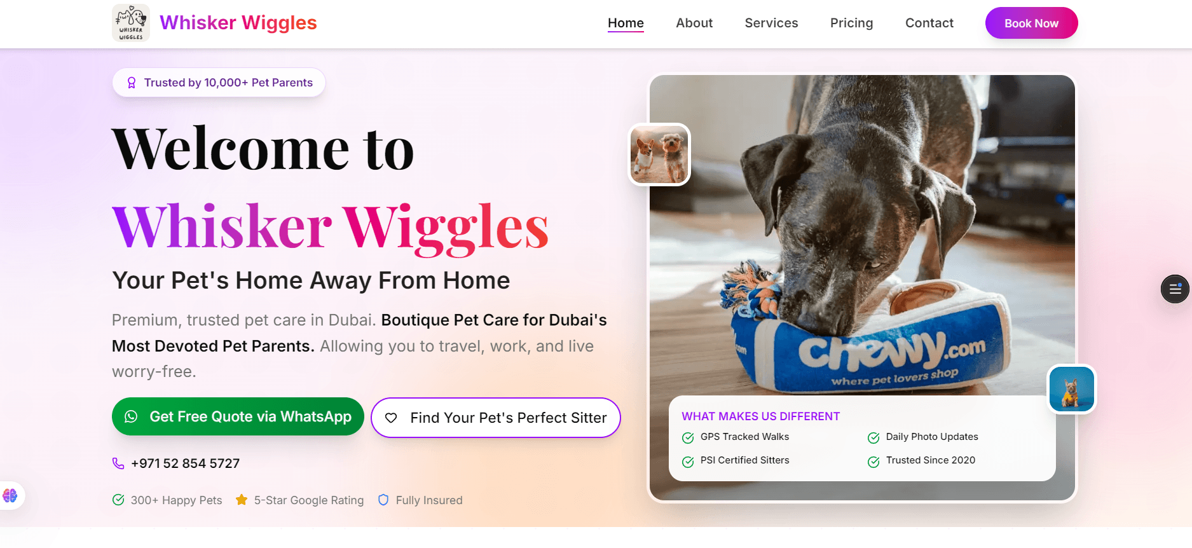Click the Whisker Wiggles logo image
Image resolution: width=1192 pixels, height=548 pixels.
(x=131, y=23)
